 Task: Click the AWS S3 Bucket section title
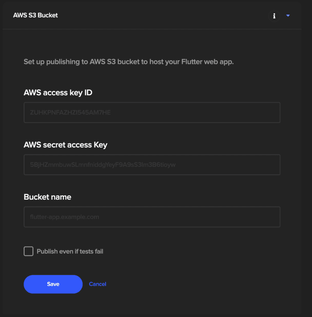(x=35, y=15)
